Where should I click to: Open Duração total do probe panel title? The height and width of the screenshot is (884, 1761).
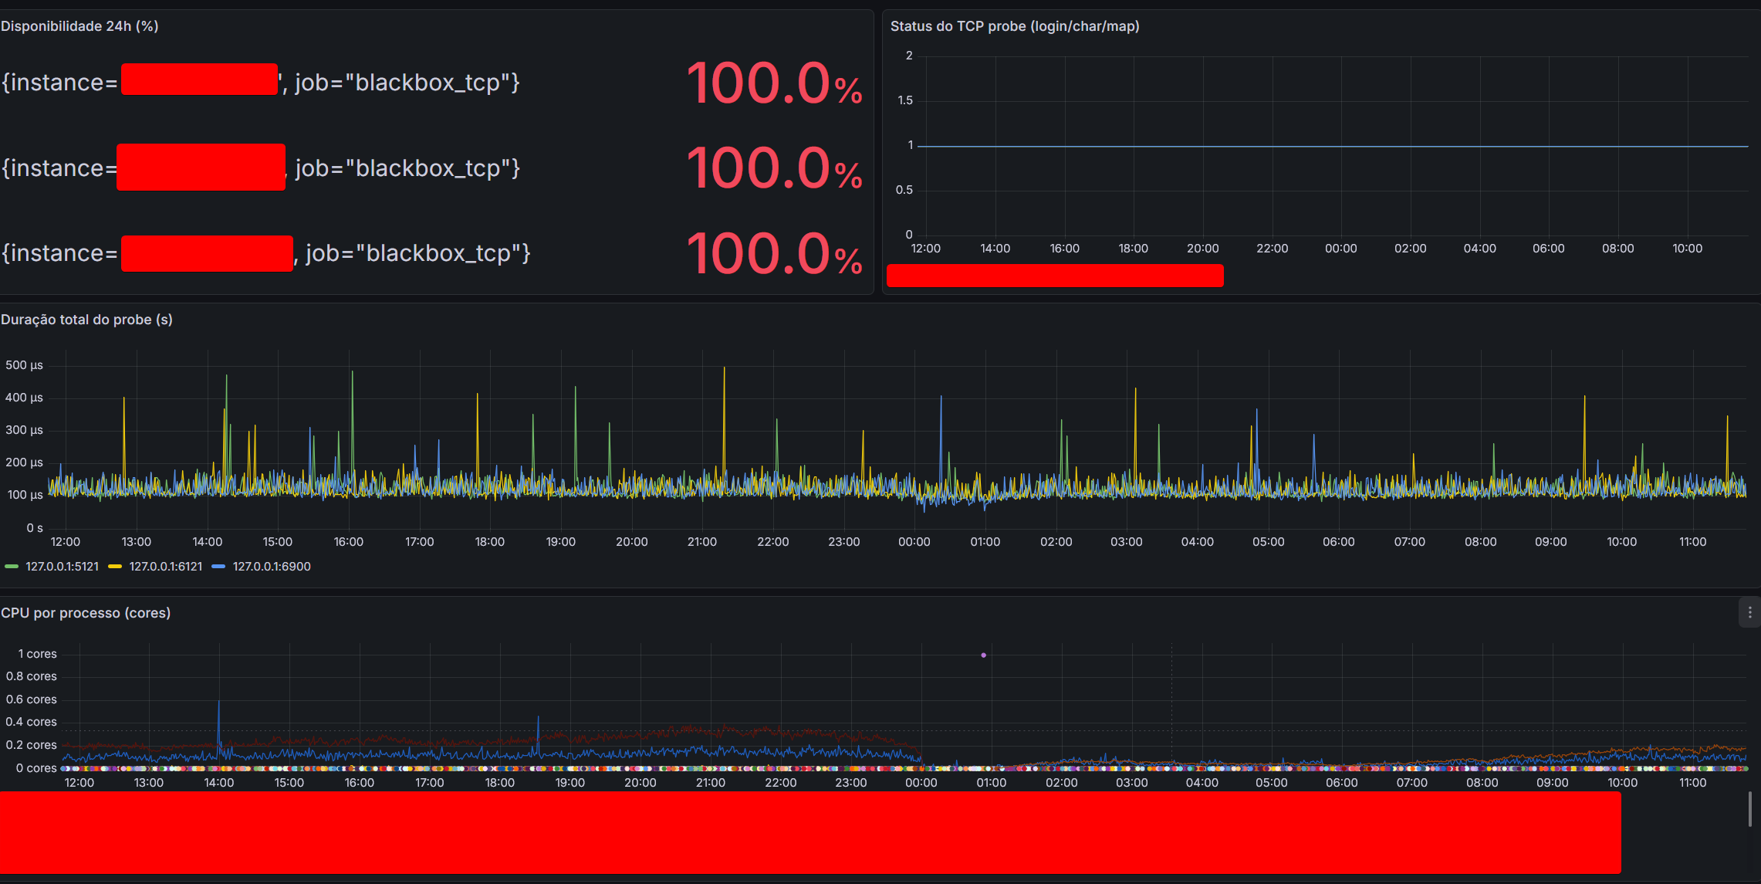86,320
